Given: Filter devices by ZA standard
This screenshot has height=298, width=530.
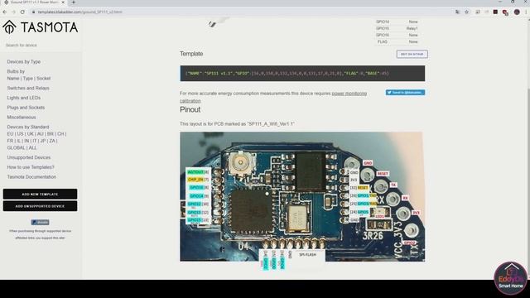Looking at the screenshot, I should [x=53, y=141].
